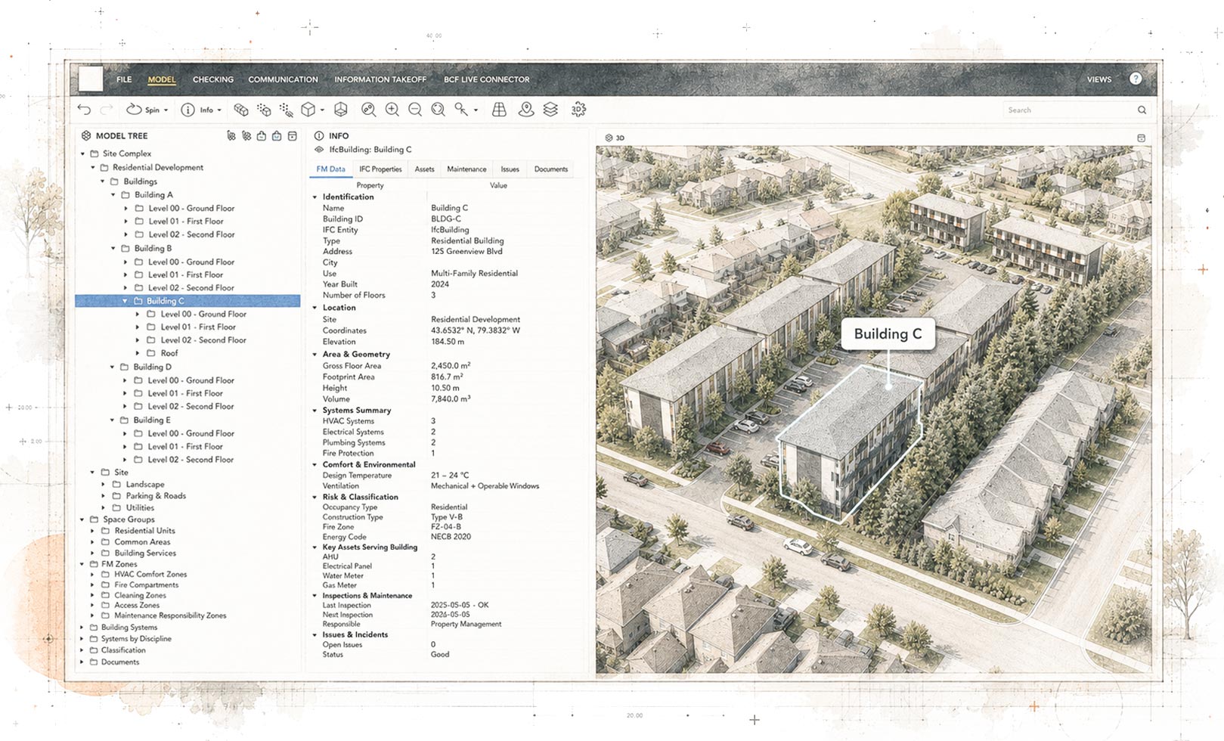Image resolution: width=1224 pixels, height=741 pixels.
Task: Open the pick tool dropdown arrow
Action: (x=476, y=110)
